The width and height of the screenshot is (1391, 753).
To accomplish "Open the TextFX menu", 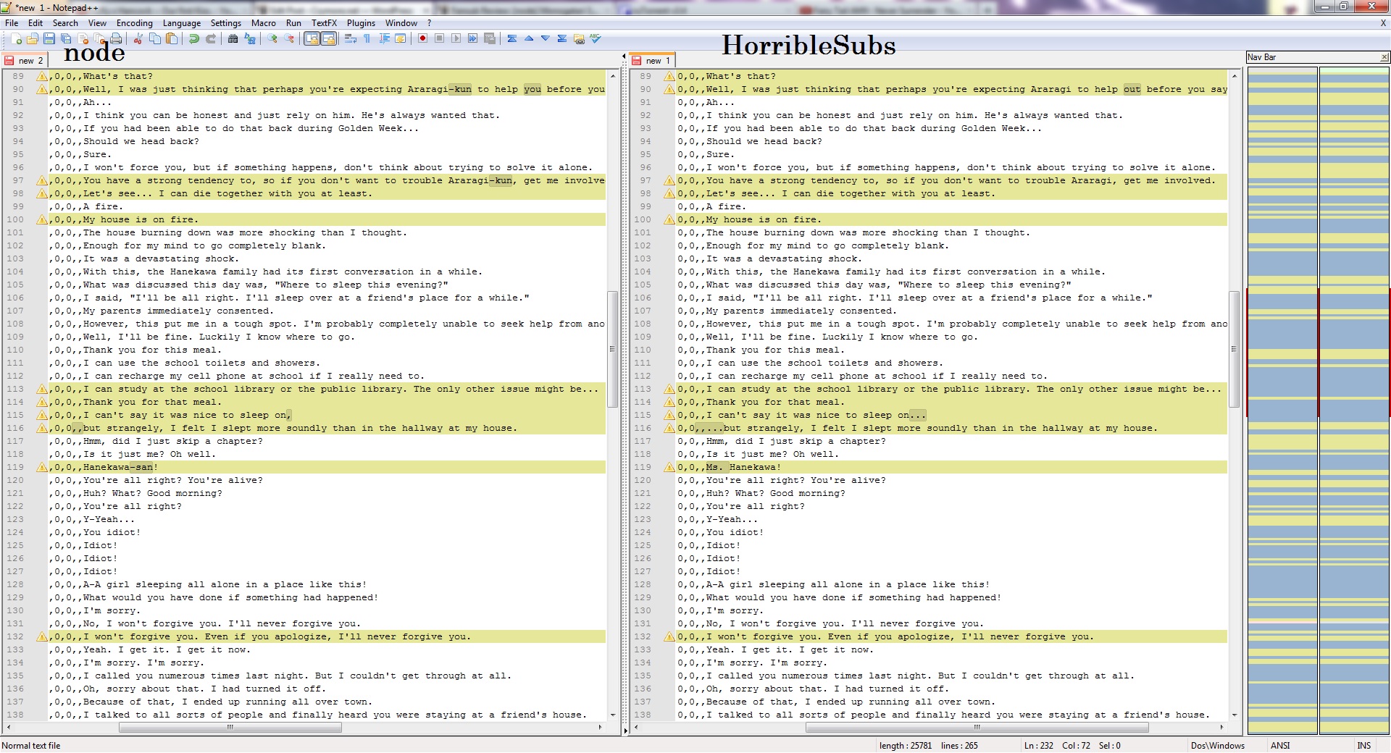I will click(325, 23).
